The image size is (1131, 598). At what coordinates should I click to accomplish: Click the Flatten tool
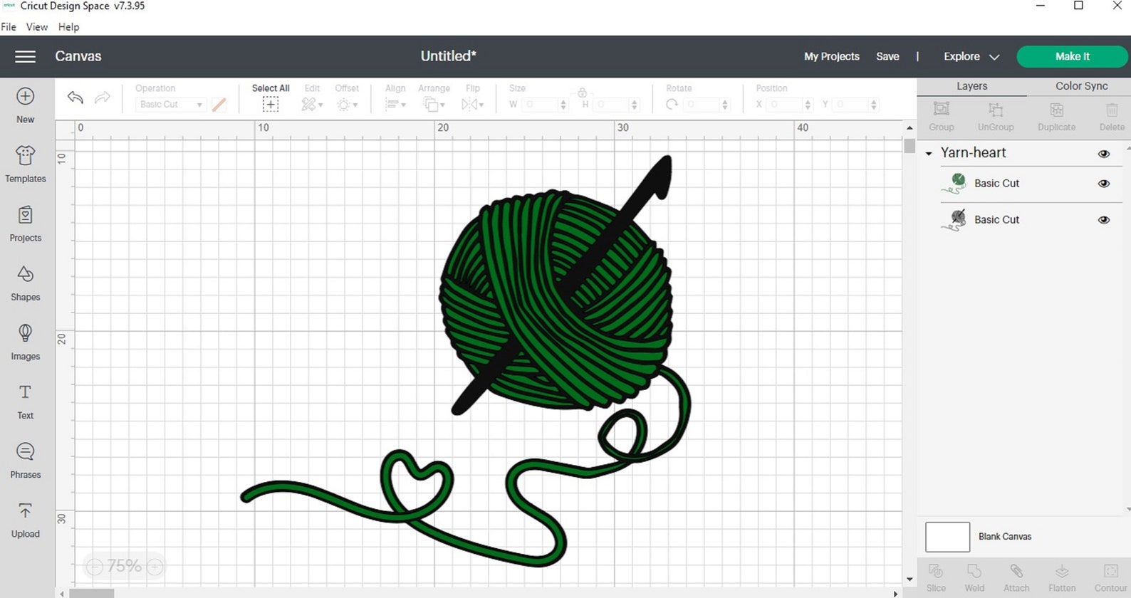point(1062,577)
